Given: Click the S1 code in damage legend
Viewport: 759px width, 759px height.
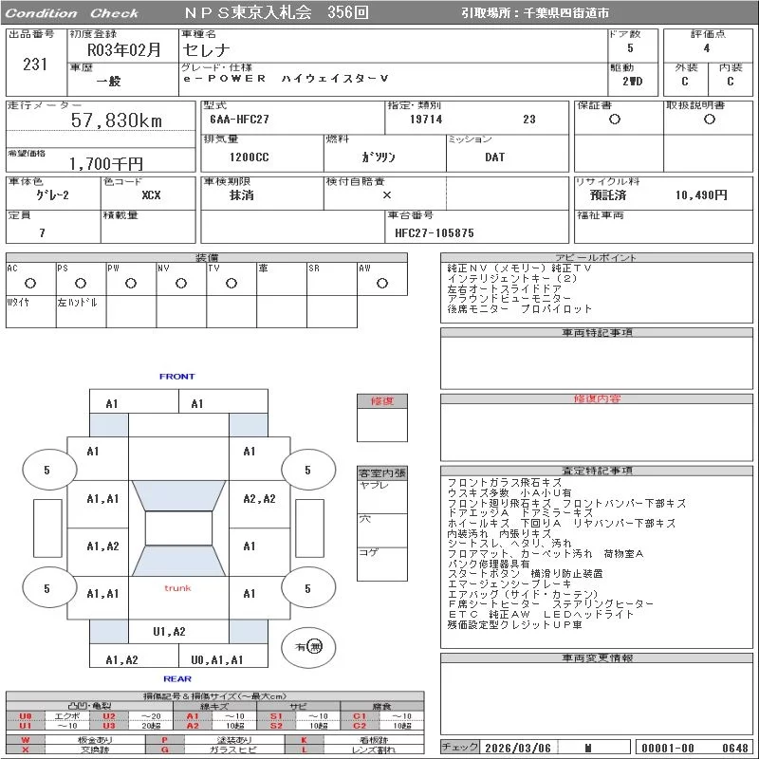Looking at the screenshot, I should (x=276, y=716).
